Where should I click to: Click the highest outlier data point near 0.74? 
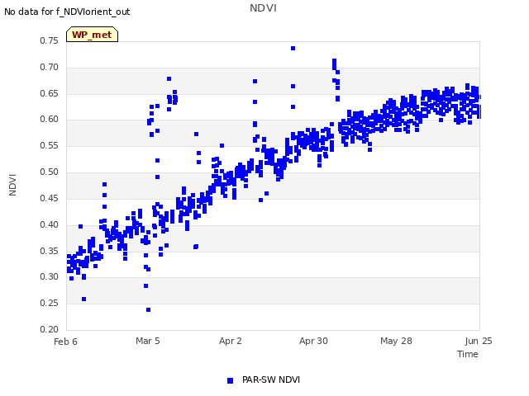[293, 49]
